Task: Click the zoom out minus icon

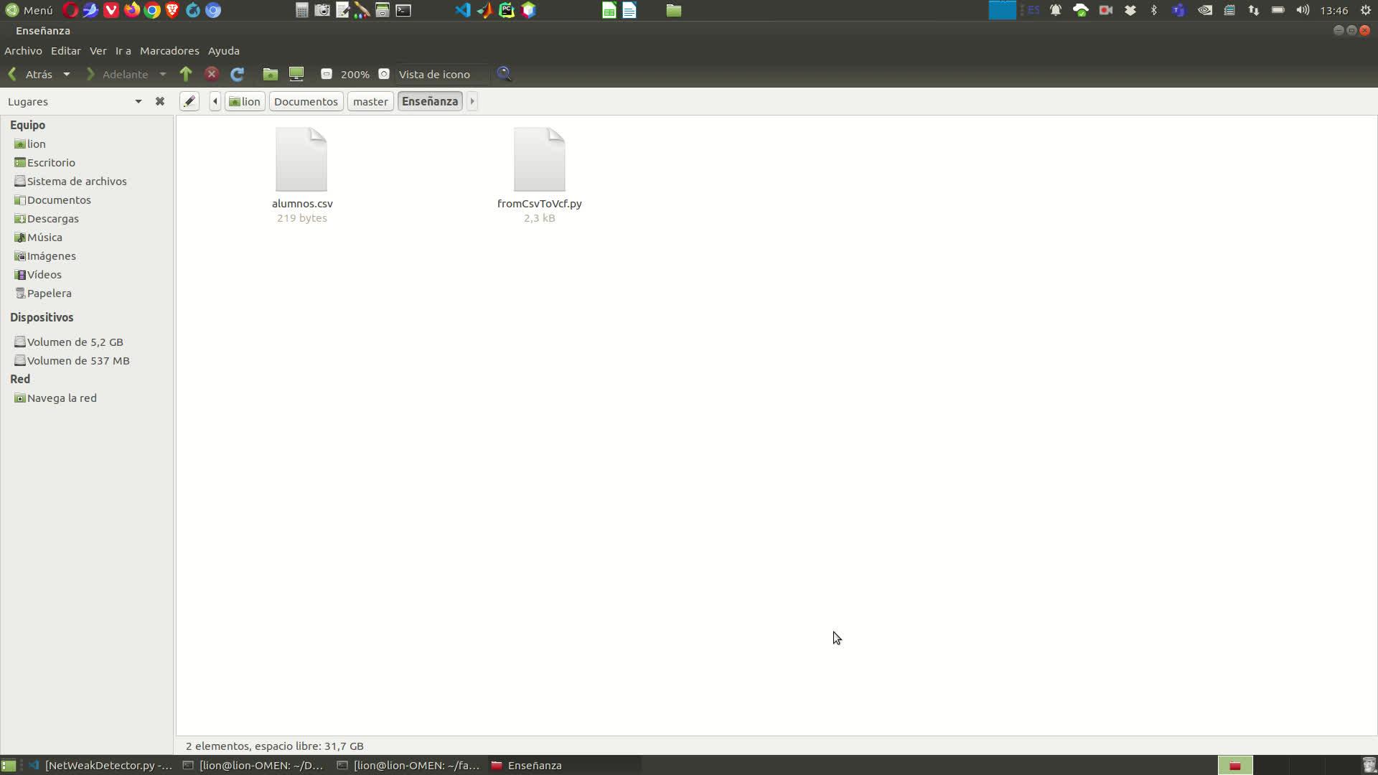Action: pyautogui.click(x=327, y=74)
